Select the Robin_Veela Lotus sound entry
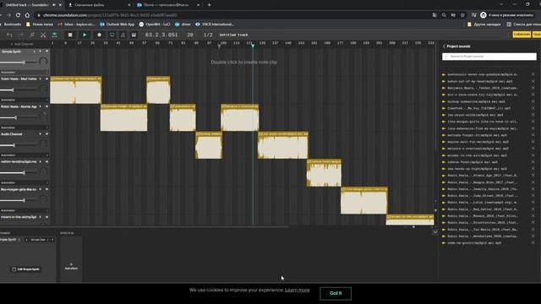Screen dimensions: 541x304 click(483, 203)
